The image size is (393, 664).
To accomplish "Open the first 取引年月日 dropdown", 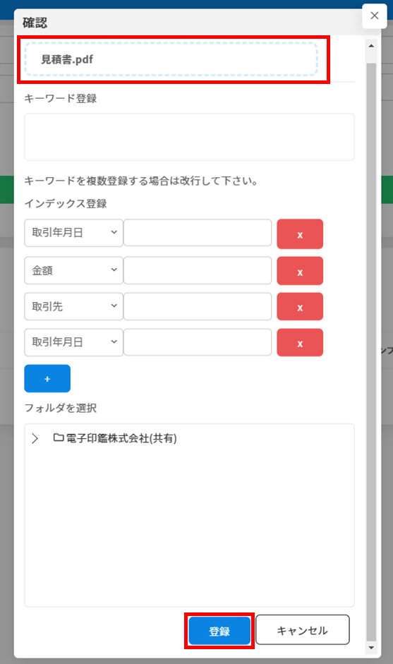I will (73, 232).
